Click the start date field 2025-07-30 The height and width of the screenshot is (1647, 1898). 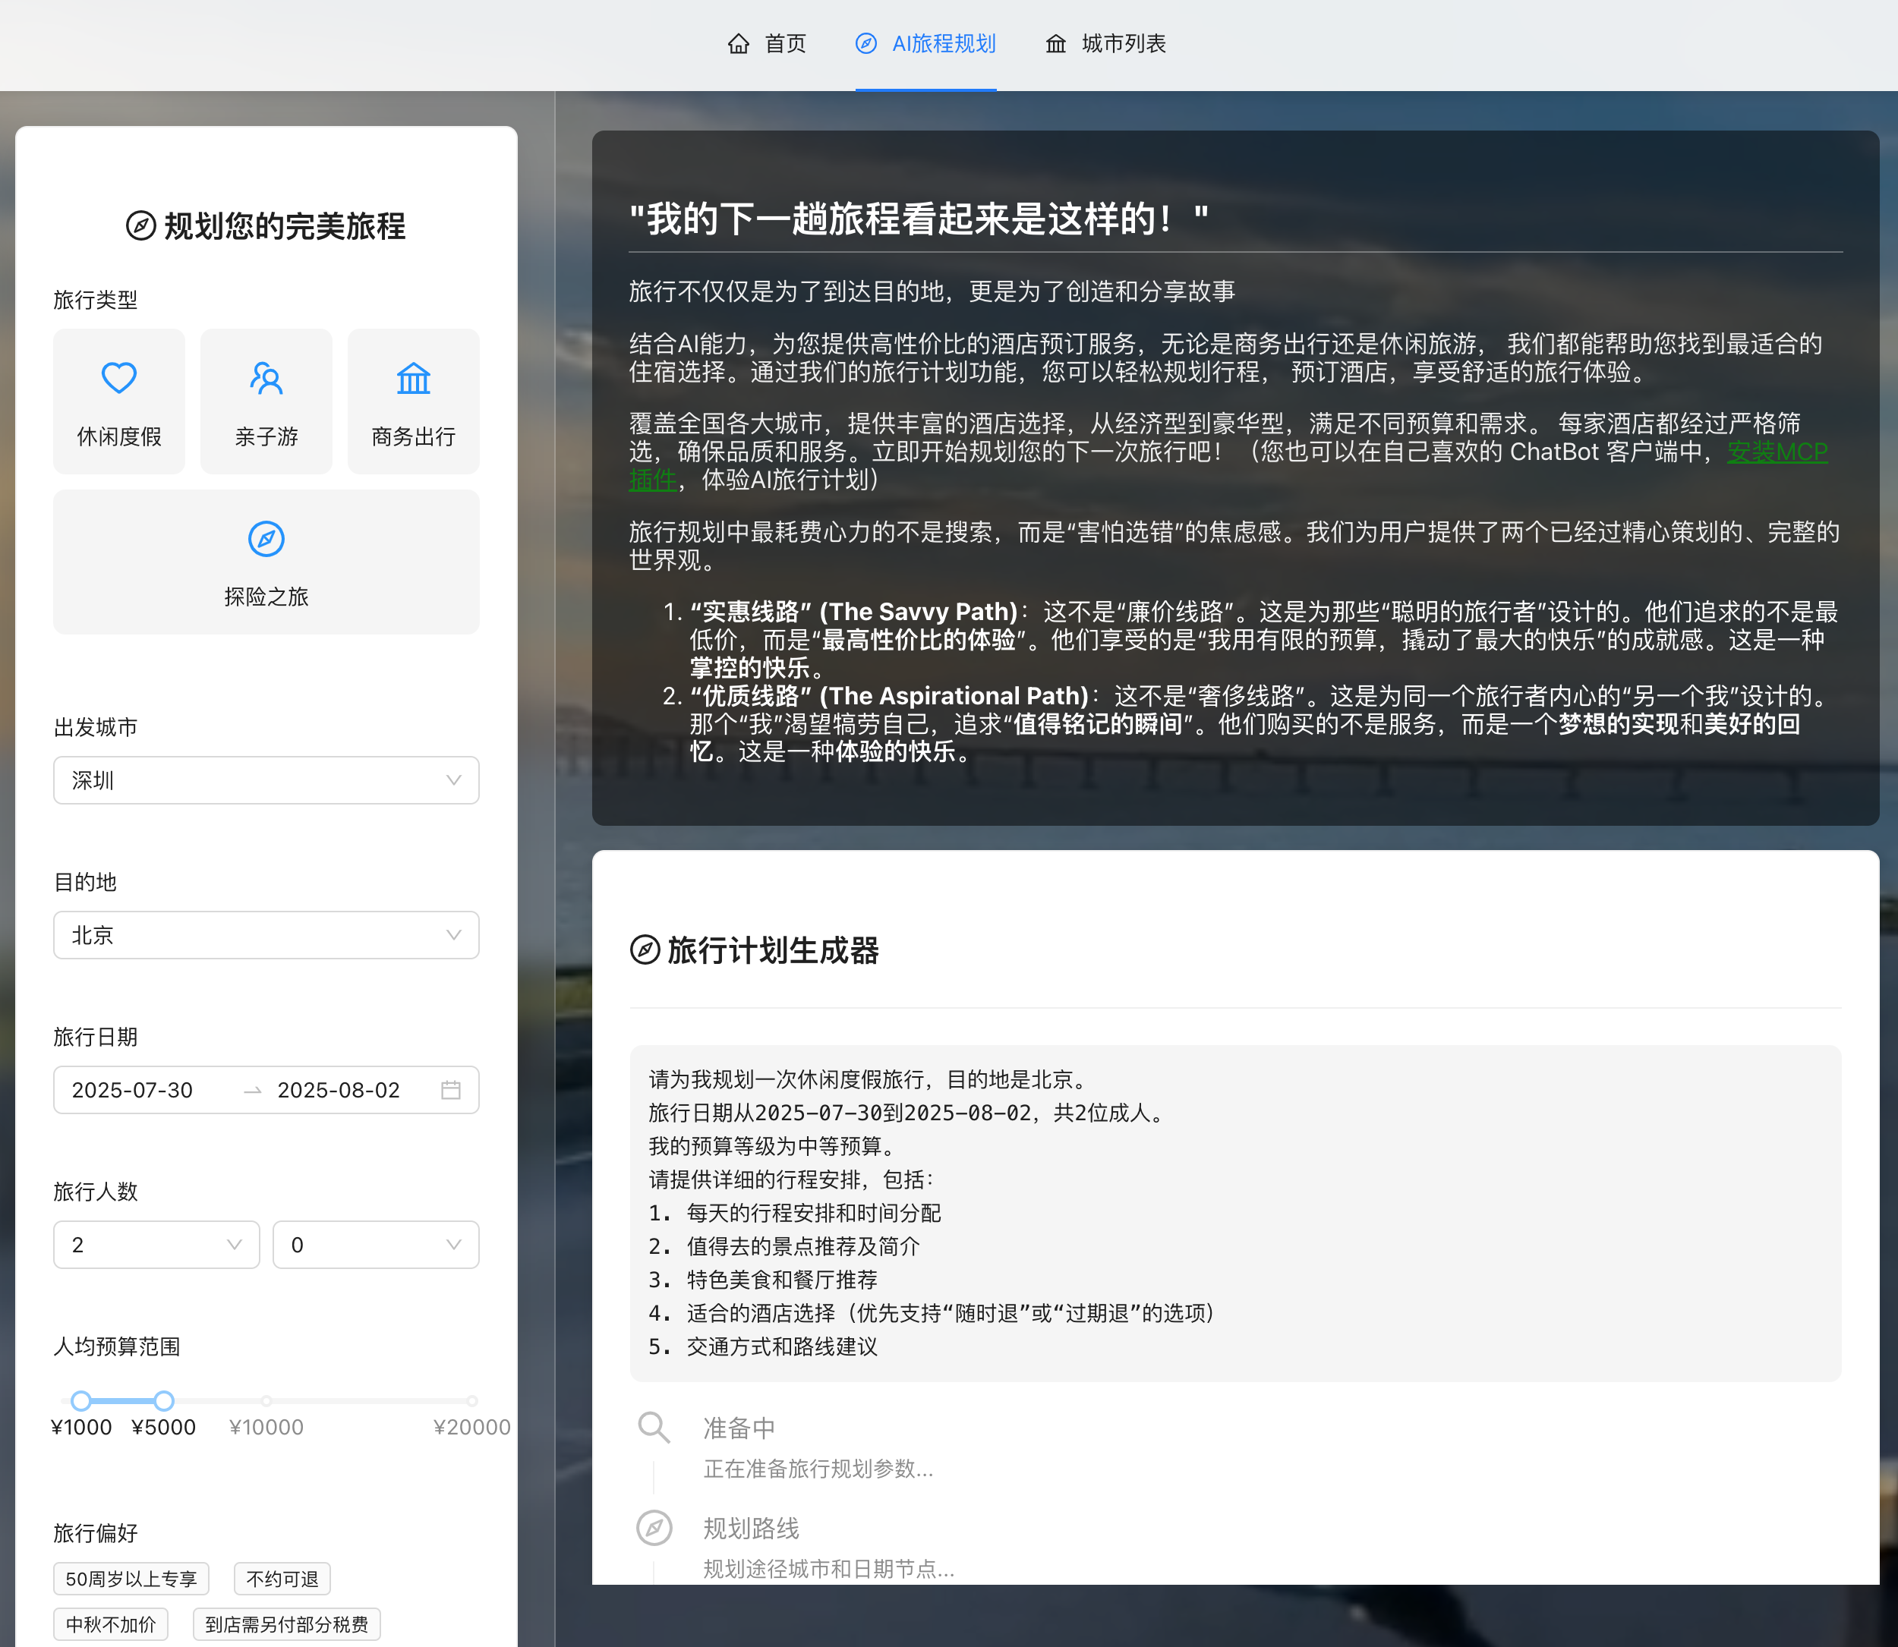pyautogui.click(x=132, y=1090)
